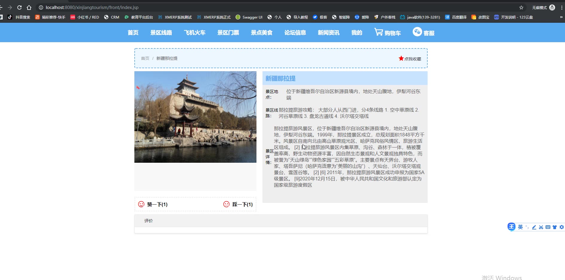Open the 导入教程 bookmark

[297, 17]
